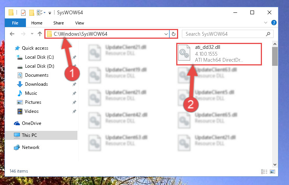289x185 pixels.
Task: Click the Back navigation arrow
Action: click(12, 34)
